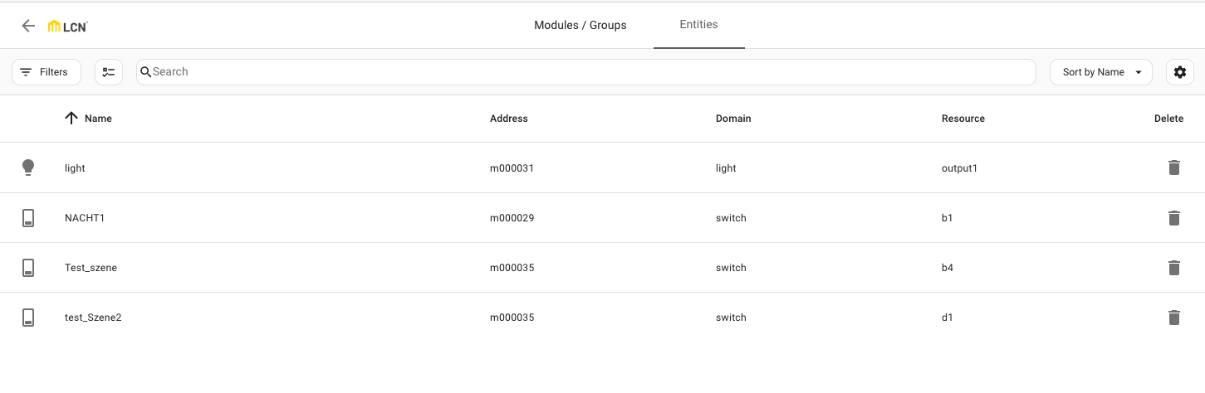The image size is (1205, 393).
Task: Open table settings gear icon
Action: click(x=1179, y=72)
